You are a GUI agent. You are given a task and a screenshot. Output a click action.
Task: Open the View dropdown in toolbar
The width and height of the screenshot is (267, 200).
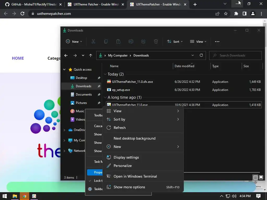[x=198, y=41]
